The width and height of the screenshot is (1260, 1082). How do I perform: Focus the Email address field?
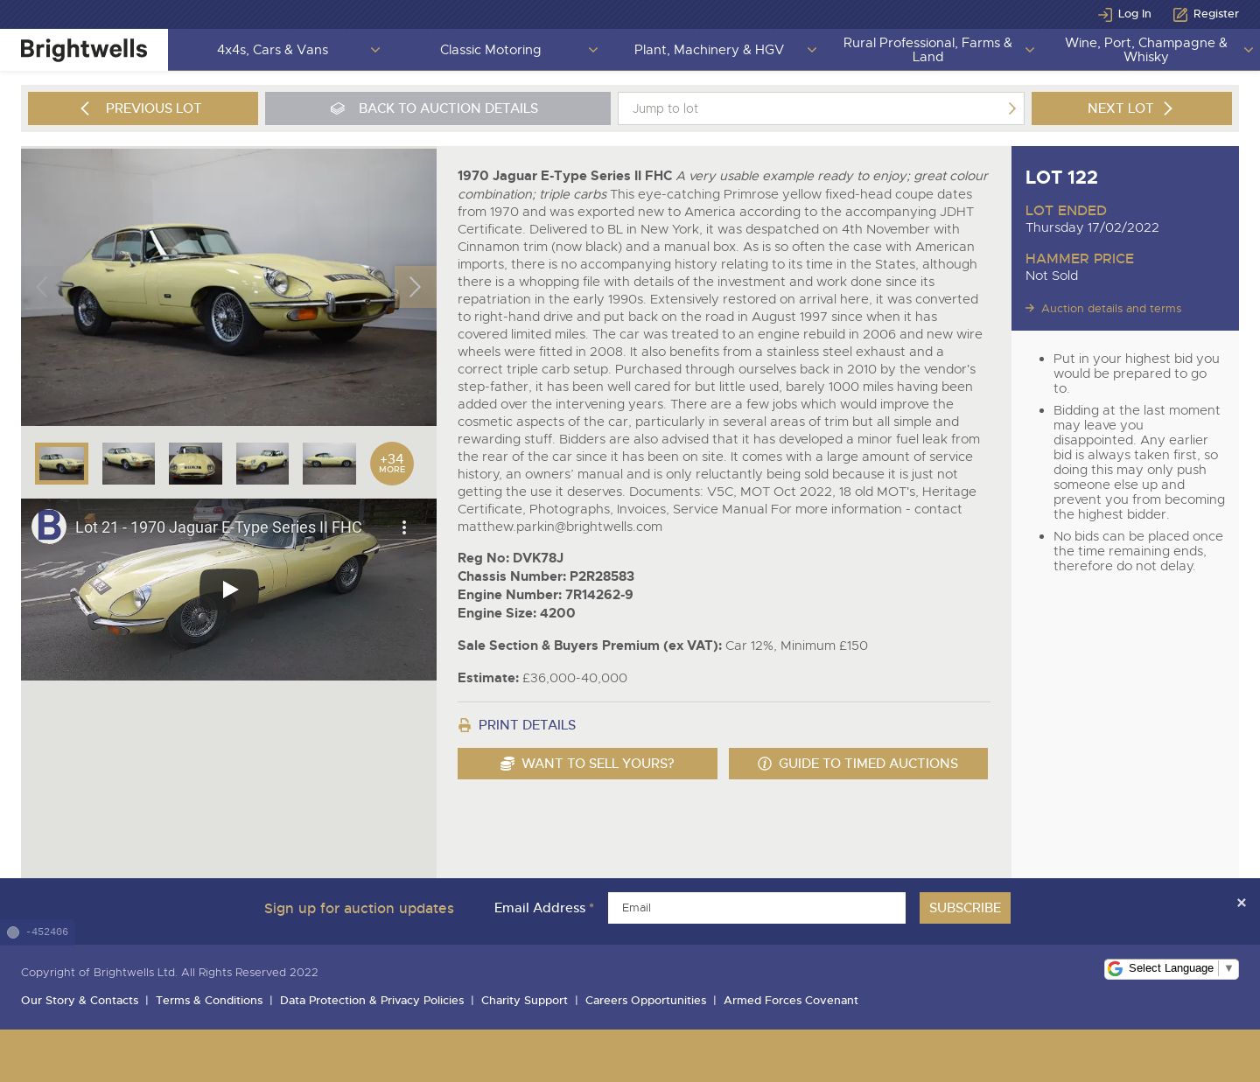click(x=757, y=908)
